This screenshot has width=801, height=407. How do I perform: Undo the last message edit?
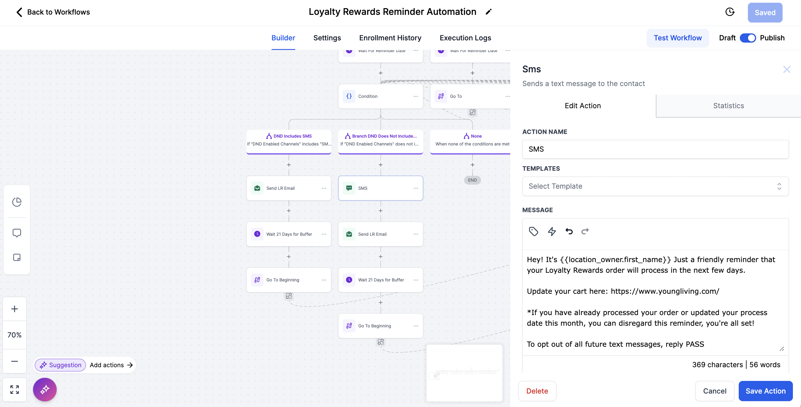coord(569,232)
